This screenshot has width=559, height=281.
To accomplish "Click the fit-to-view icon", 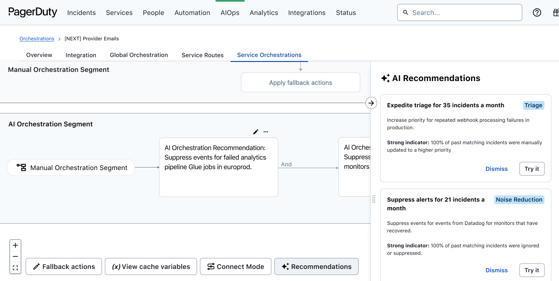I will click(x=15, y=268).
